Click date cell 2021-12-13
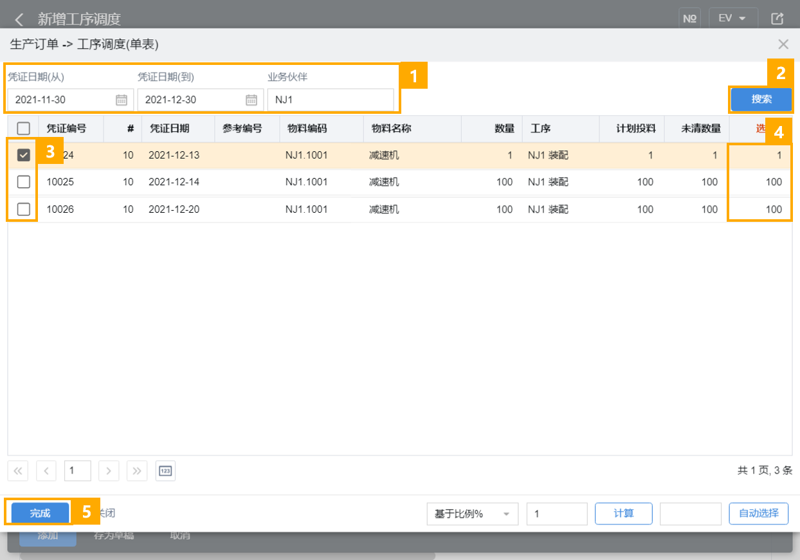Viewport: 800px width, 560px height. pos(174,155)
